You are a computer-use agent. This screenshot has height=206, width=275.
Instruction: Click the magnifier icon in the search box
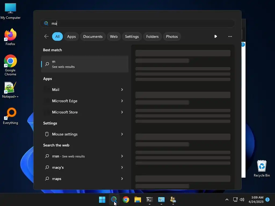(46, 23)
